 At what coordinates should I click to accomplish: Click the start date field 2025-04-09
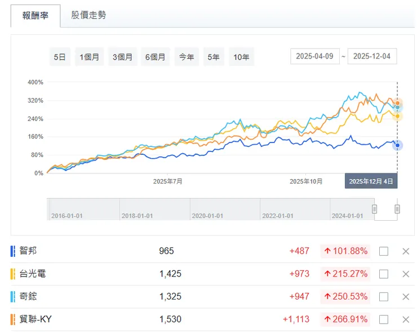pos(315,57)
